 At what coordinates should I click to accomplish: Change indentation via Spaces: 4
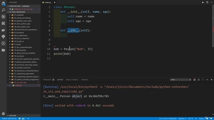(x=182, y=119)
